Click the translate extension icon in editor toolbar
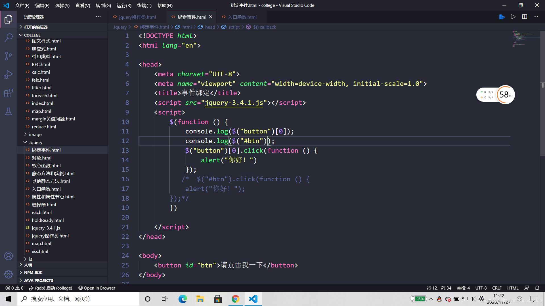This screenshot has height=306, width=545. [502, 17]
